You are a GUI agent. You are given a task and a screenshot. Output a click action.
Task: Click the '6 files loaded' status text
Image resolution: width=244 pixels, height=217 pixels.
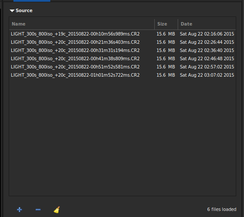pyautogui.click(x=221, y=209)
